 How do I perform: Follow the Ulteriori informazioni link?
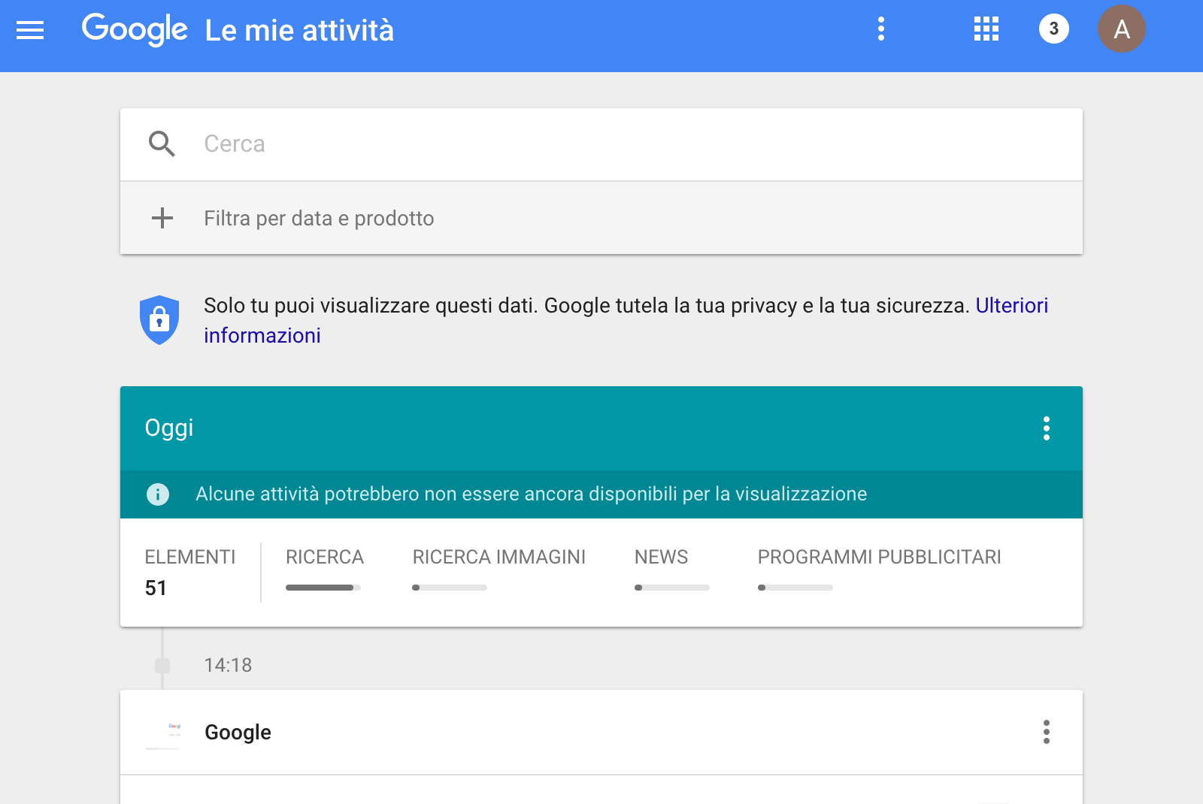coord(1011,306)
